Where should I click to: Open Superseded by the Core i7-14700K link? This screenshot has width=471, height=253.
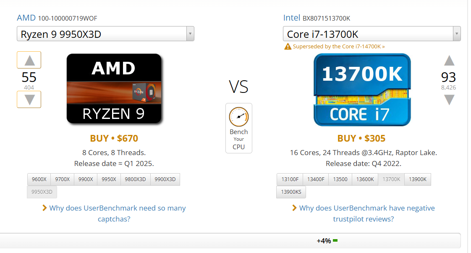(338, 47)
